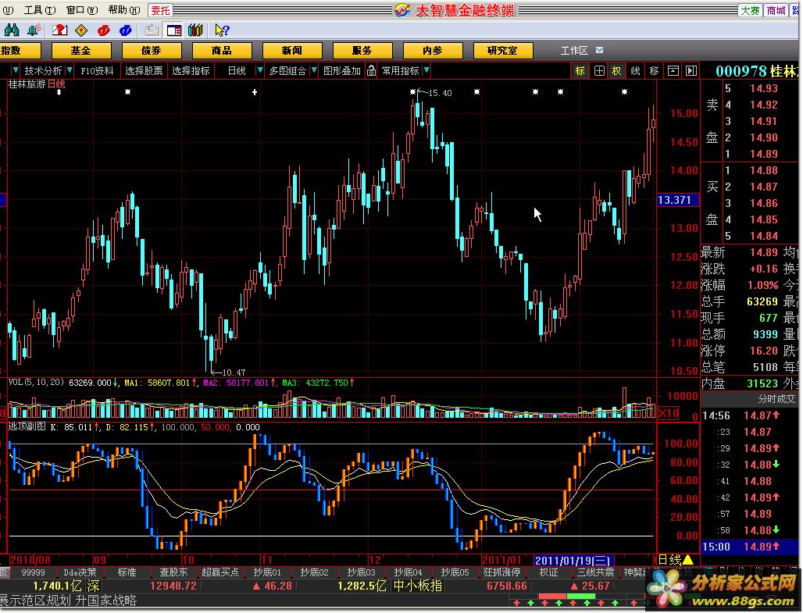This screenshot has width=803, height=613.
Task: Open the 研究室 category button
Action: 503,50
